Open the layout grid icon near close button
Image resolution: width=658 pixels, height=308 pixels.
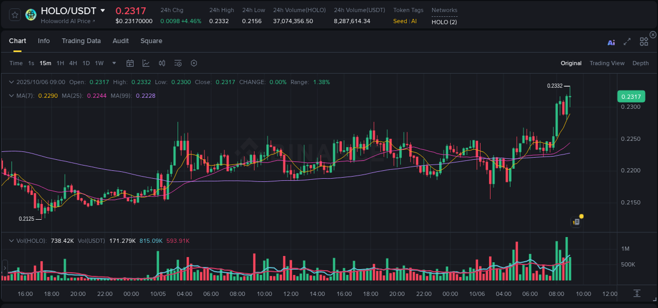644,41
